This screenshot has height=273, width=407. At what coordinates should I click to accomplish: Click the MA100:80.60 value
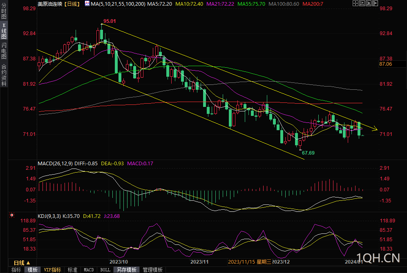tap(284, 4)
